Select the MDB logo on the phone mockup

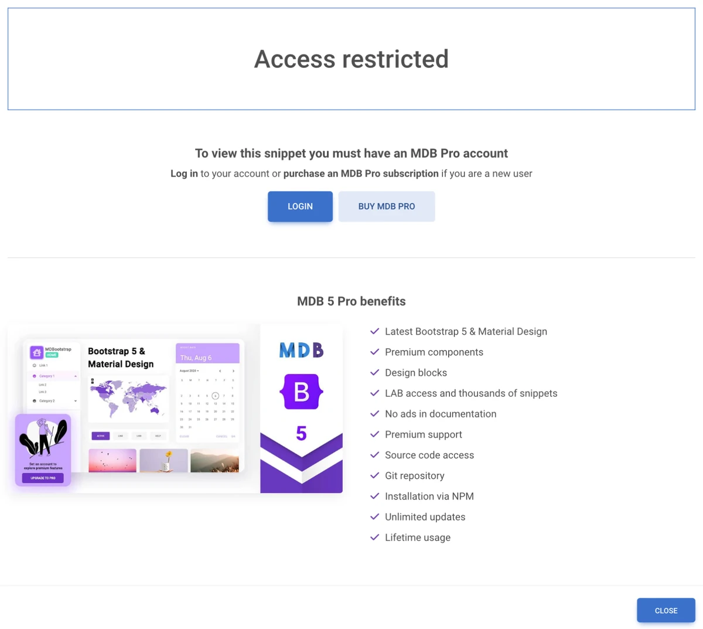point(301,350)
